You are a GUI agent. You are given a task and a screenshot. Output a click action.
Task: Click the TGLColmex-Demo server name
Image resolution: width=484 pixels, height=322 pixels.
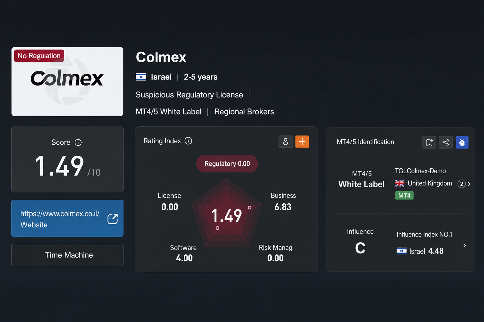[x=420, y=171]
